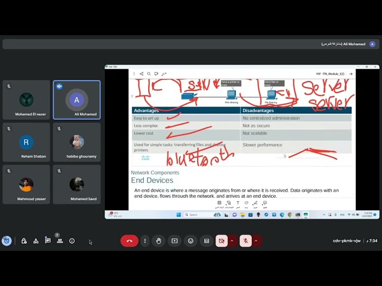Open meeting details info icon
Image resolution: width=382 pixels, height=286 pixels.
click(72, 241)
